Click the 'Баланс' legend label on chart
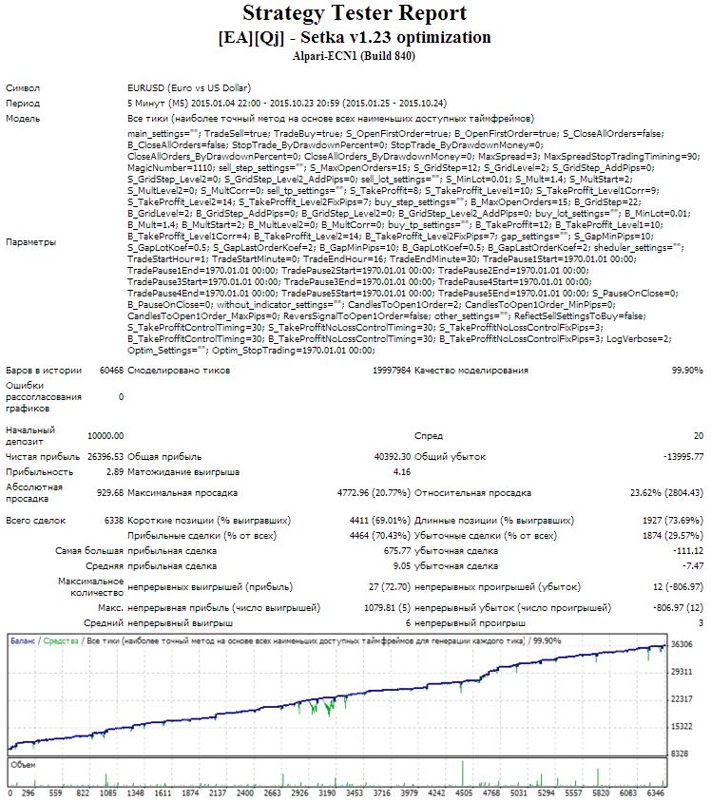The width and height of the screenshot is (711, 801). click(23, 641)
